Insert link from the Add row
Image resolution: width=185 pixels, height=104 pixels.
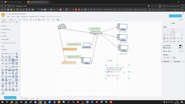tap(164, 58)
